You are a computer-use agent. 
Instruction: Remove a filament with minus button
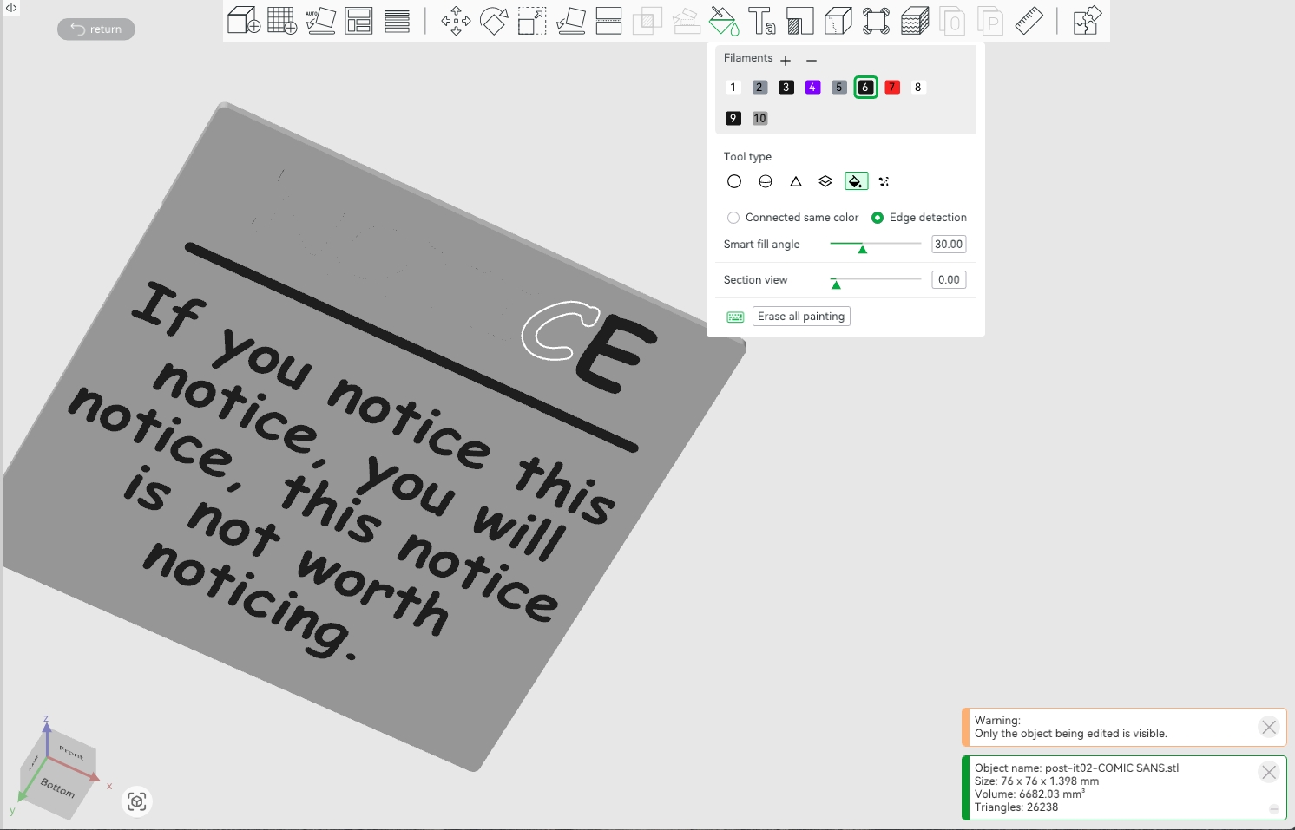coord(812,60)
